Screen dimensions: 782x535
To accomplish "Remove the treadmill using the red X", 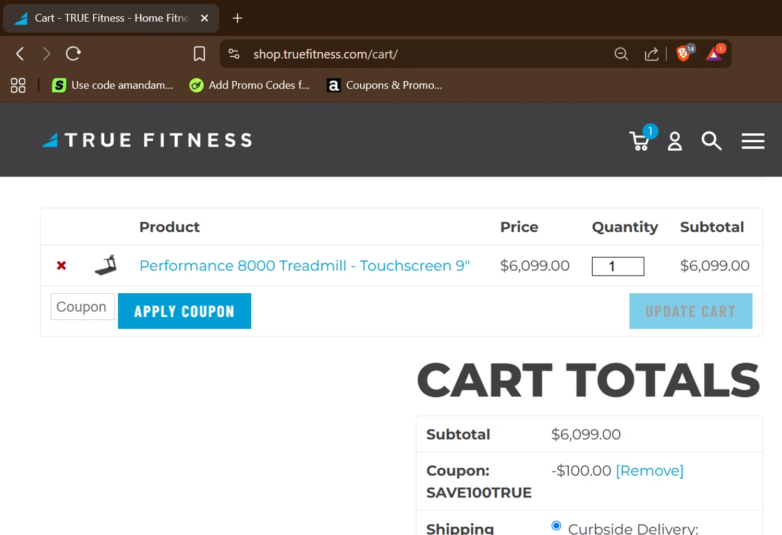I will click(62, 266).
